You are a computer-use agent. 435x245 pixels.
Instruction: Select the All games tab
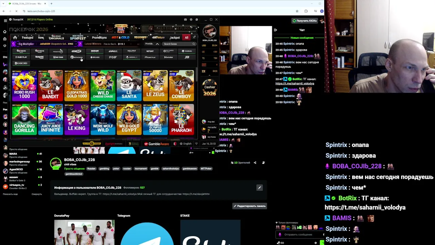pos(187,38)
